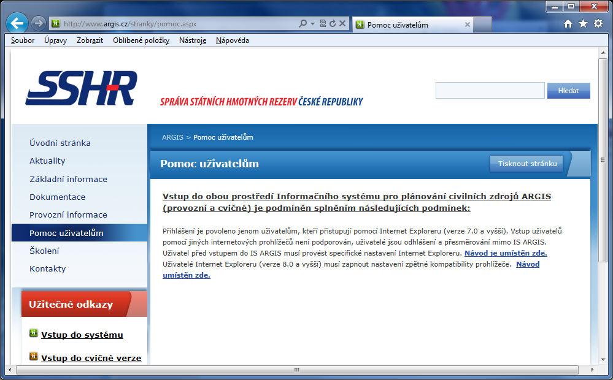Click the vertical scrollbar up arrow
Image resolution: width=613 pixels, height=380 pixels.
point(603,53)
